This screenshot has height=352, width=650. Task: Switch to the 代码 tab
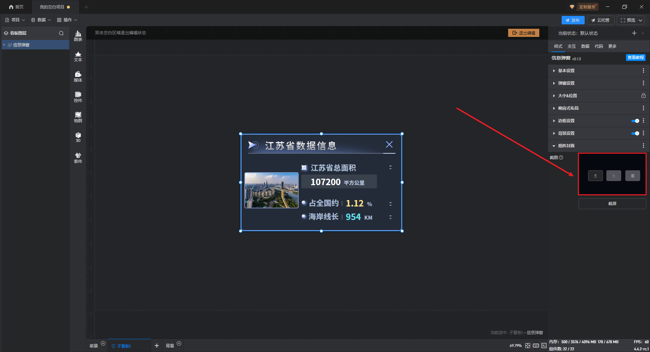pos(599,46)
